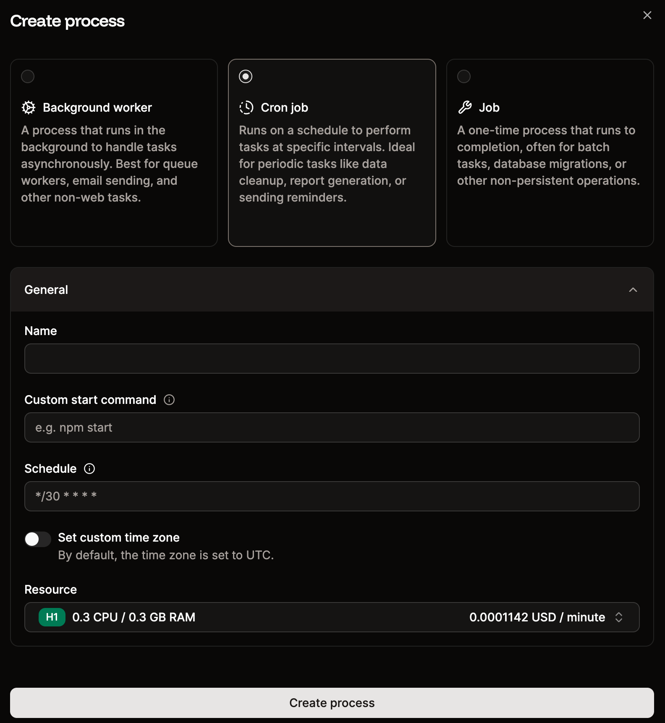
Task: Click the toggle knob for custom time zone
Action: pos(32,539)
